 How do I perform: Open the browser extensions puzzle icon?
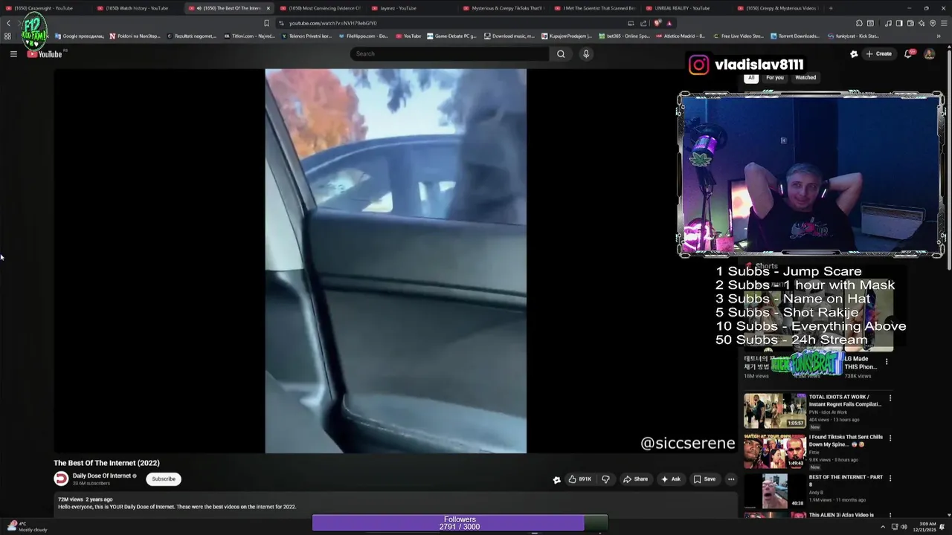click(859, 23)
